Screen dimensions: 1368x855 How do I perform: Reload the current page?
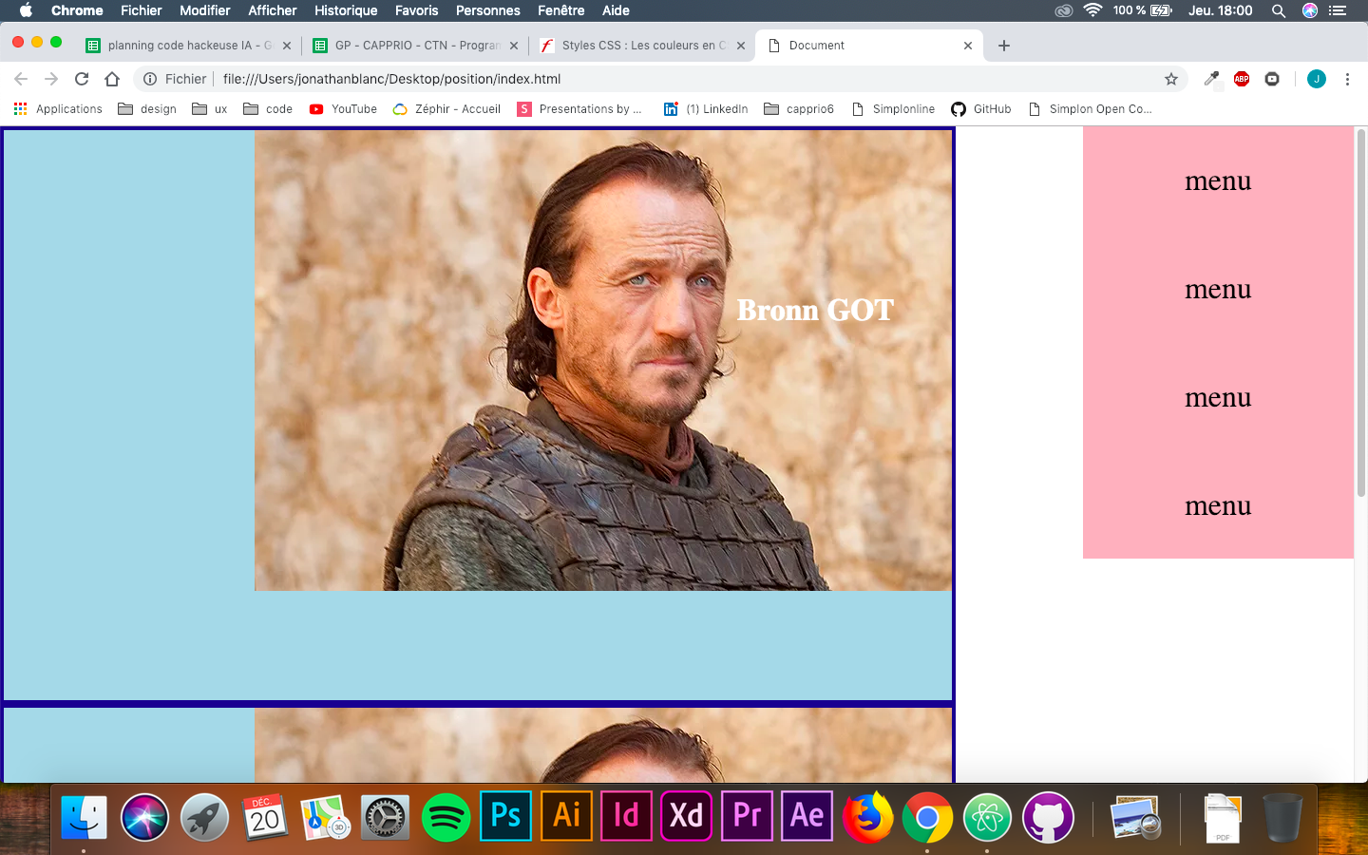point(82,79)
